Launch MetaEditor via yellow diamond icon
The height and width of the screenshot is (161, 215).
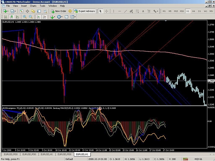tap(70, 11)
